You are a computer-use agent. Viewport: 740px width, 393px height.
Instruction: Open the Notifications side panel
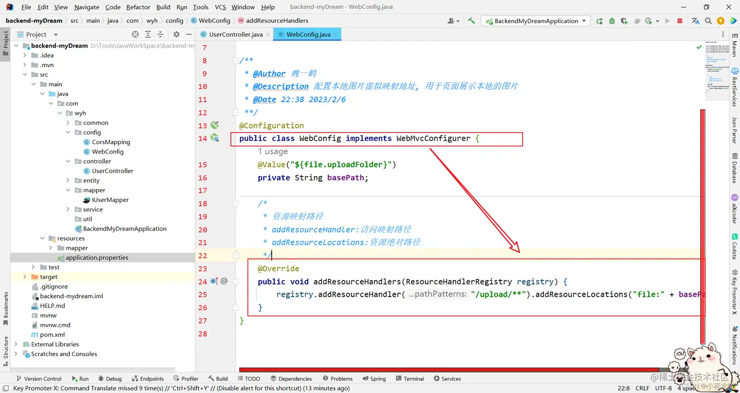tap(734, 346)
